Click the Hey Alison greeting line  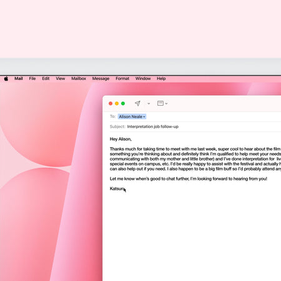(x=121, y=139)
